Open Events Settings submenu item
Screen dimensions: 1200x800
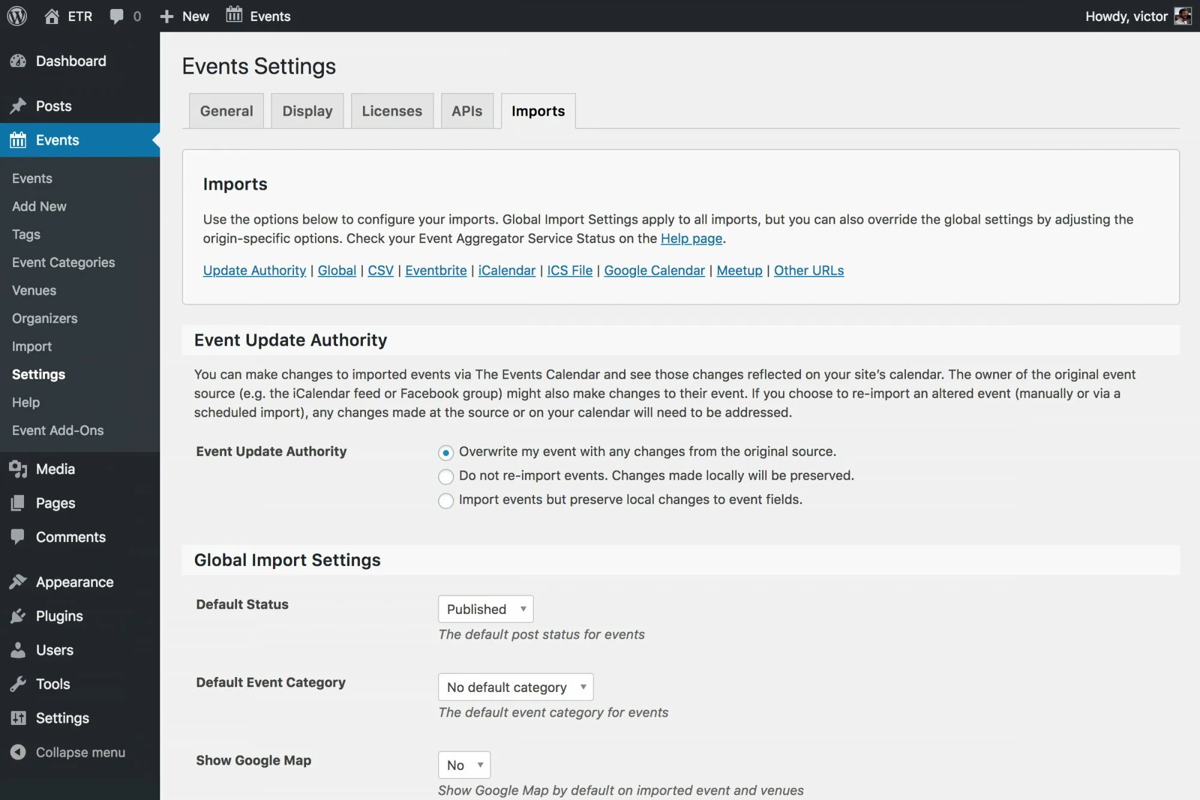point(38,374)
